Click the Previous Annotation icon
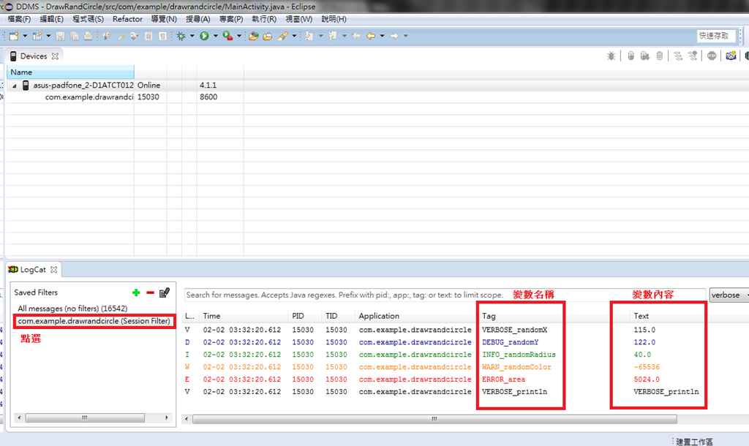The width and height of the screenshot is (749, 446). [x=333, y=36]
